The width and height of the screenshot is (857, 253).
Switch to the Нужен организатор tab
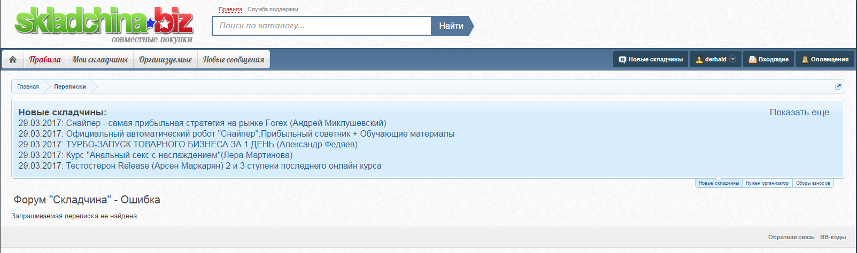click(767, 183)
